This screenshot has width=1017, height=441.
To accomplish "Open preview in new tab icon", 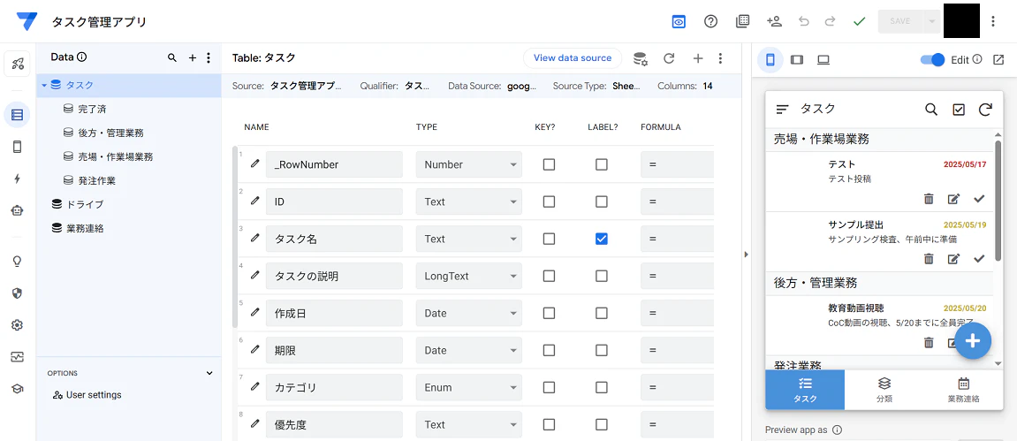I will coord(998,60).
